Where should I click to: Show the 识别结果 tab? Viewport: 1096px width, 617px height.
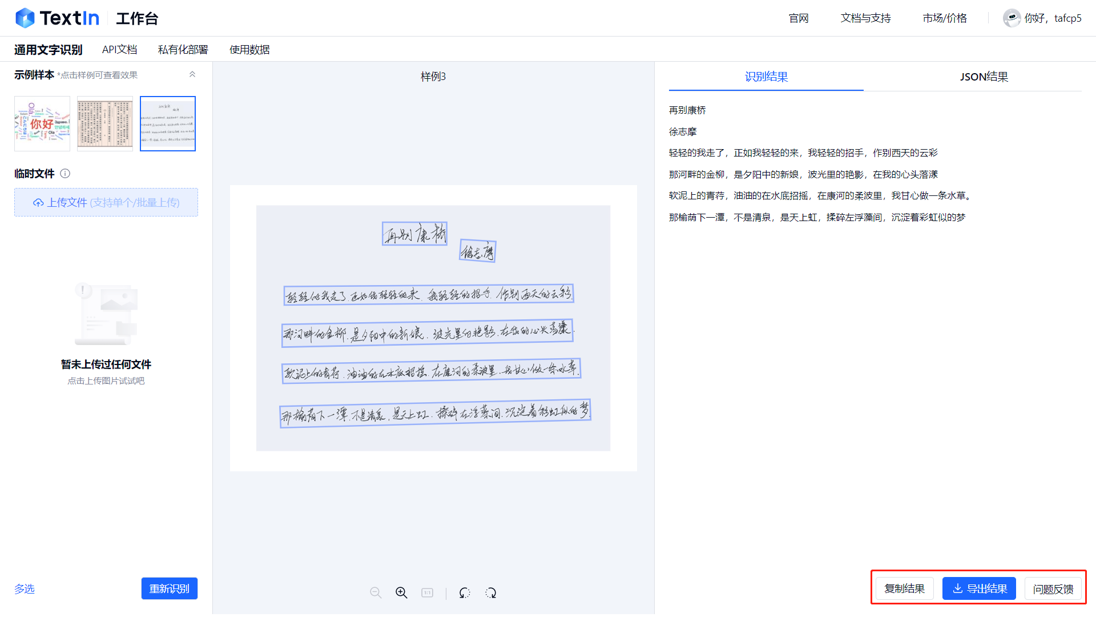click(x=766, y=77)
